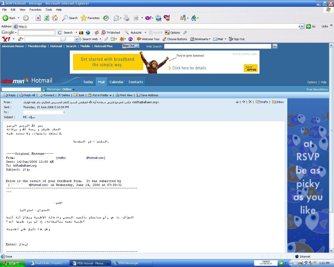Click the Print icon in toolbar
Image resolution: width=334 pixels, height=267 pixels.
tap(127, 18)
